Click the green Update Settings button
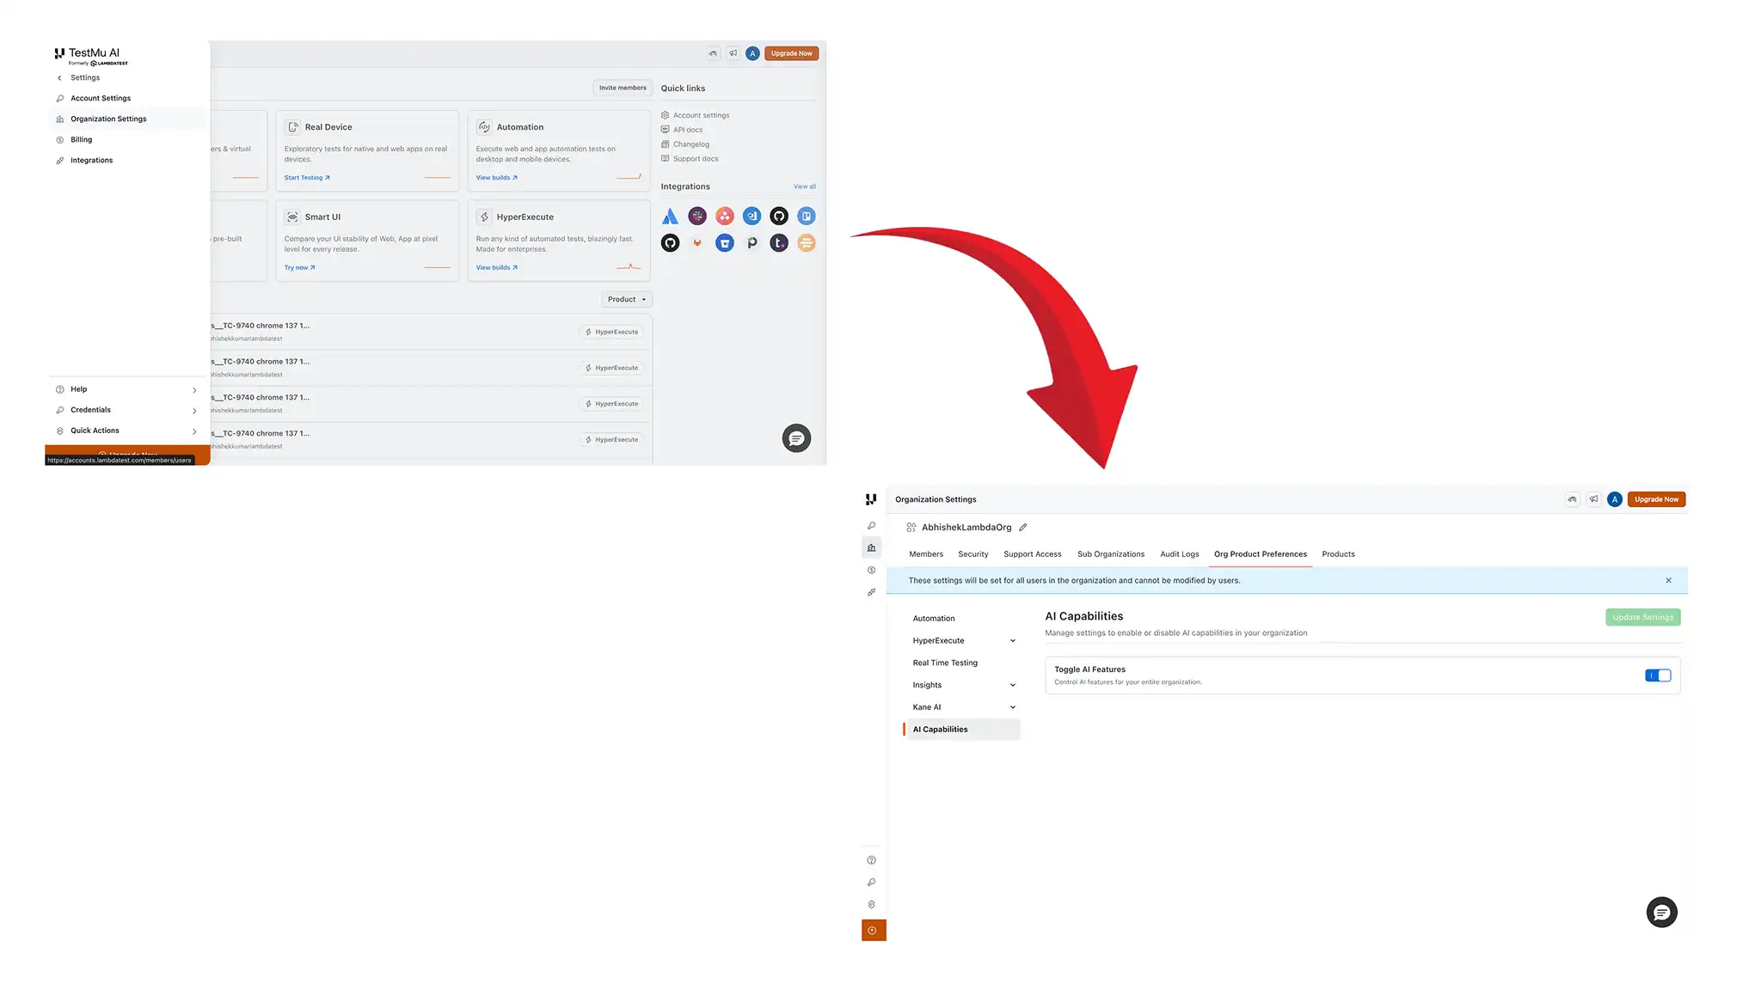Screen dimensions: 1761x1008 click(1642, 617)
